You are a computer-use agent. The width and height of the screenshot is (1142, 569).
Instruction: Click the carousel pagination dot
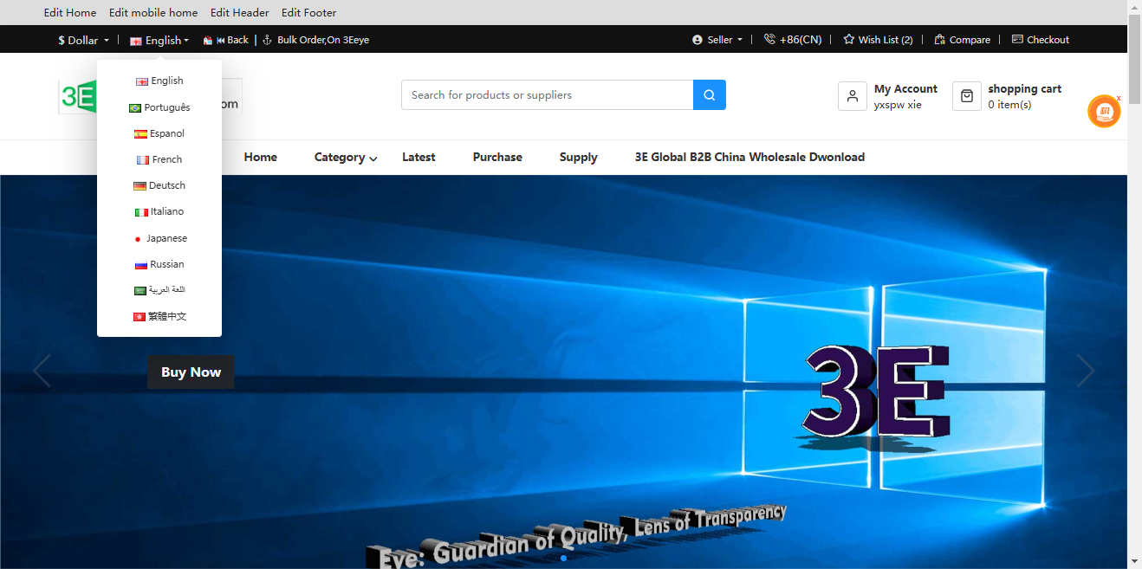(563, 559)
